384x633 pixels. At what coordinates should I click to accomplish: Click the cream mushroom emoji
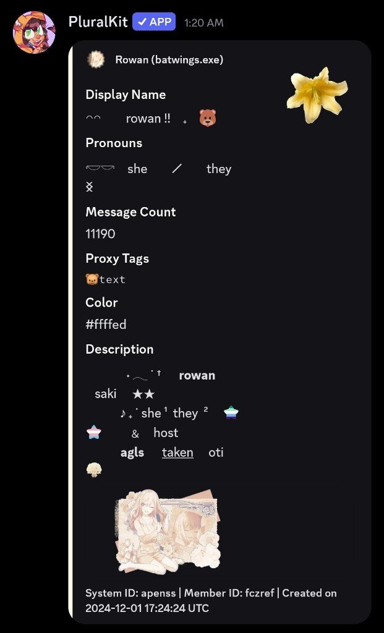click(94, 470)
